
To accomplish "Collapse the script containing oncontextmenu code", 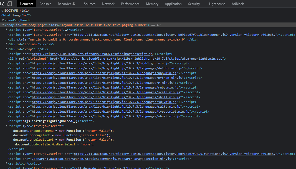I will pyautogui.click(x=6, y=125).
